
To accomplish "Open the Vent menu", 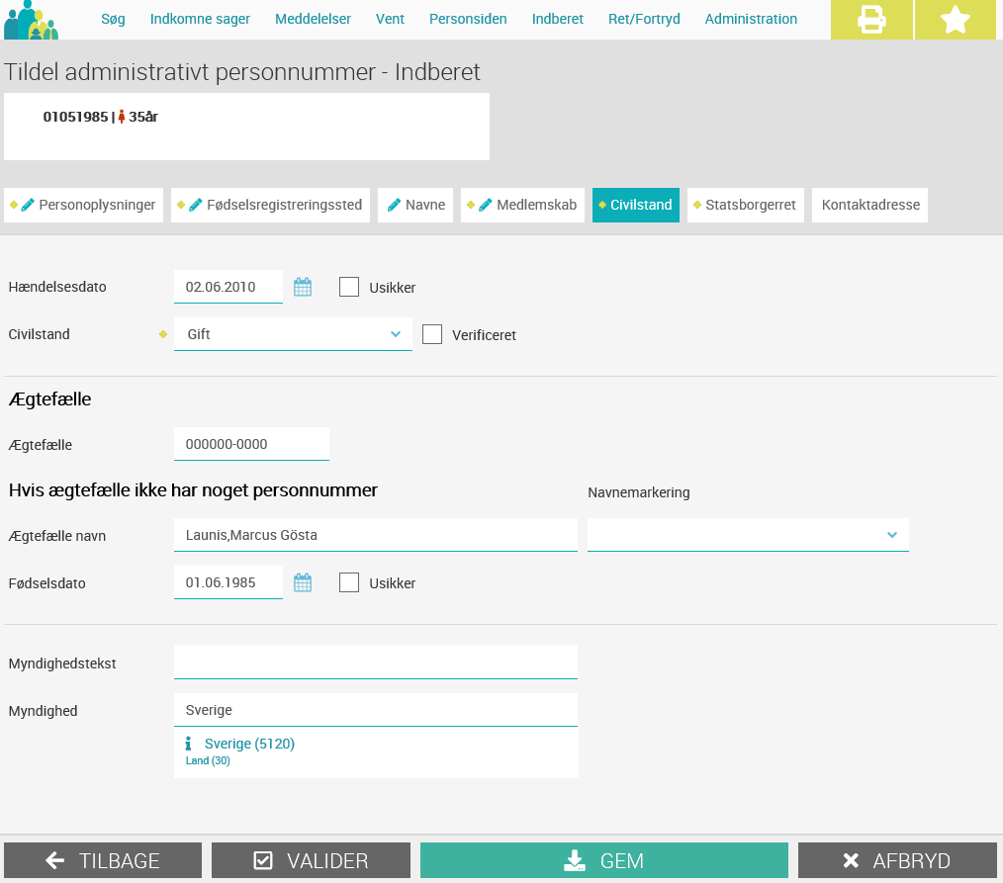I will coord(390,19).
